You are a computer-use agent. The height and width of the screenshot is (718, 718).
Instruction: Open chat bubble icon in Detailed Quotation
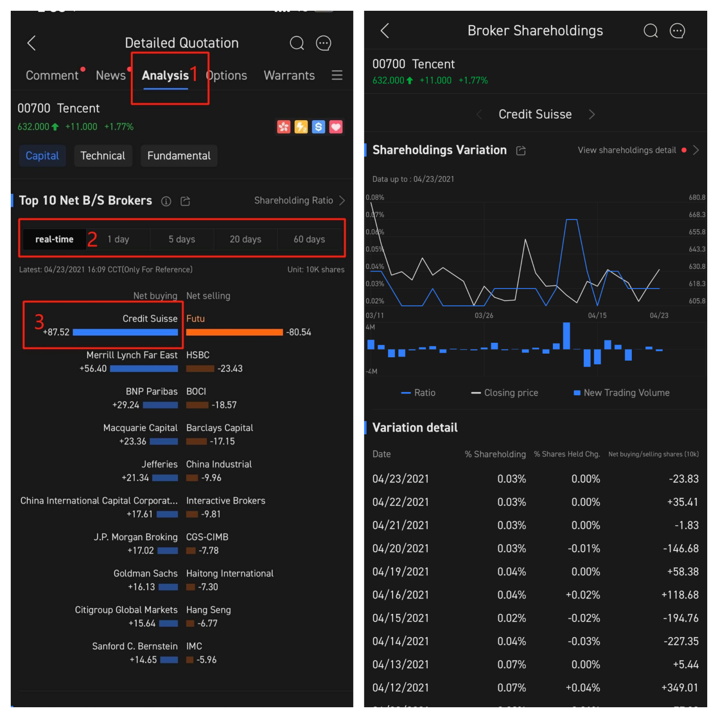pos(324,43)
